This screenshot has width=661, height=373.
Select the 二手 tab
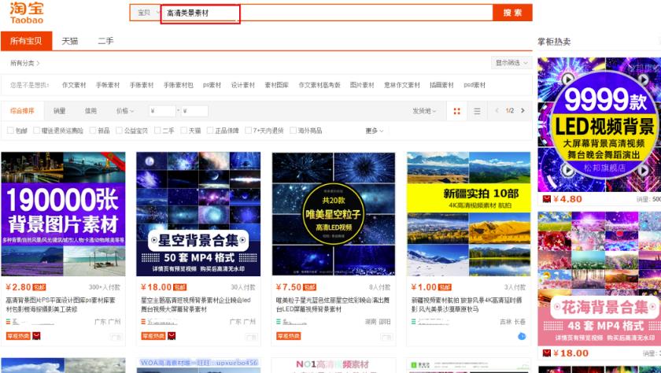[x=105, y=41]
